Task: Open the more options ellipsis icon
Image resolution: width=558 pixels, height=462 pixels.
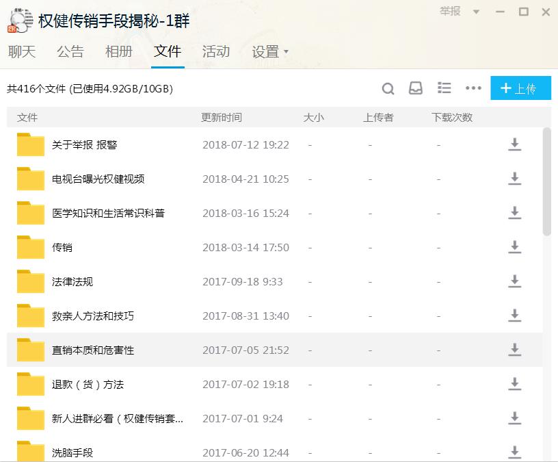Action: (473, 88)
